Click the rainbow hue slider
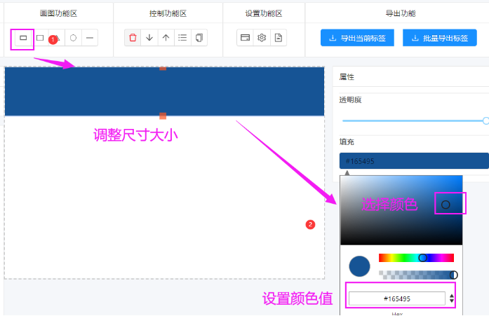Image resolution: width=489 pixels, height=316 pixels. [x=416, y=258]
